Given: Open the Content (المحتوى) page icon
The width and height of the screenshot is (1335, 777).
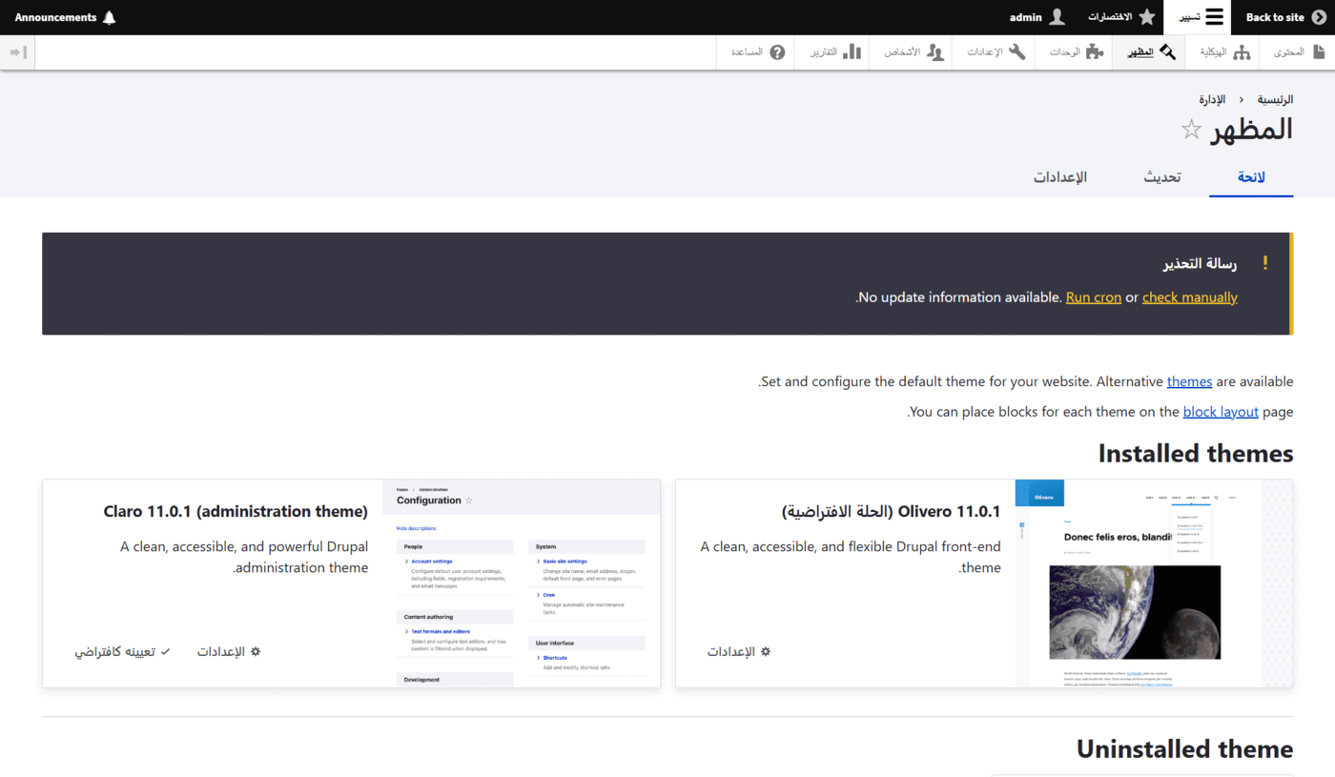Looking at the screenshot, I should click(1319, 52).
